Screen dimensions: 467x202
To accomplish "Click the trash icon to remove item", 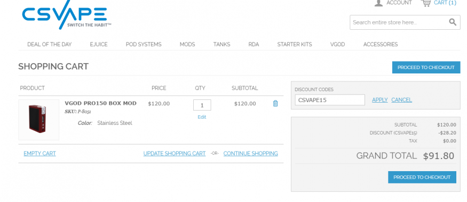I will (x=275, y=103).
